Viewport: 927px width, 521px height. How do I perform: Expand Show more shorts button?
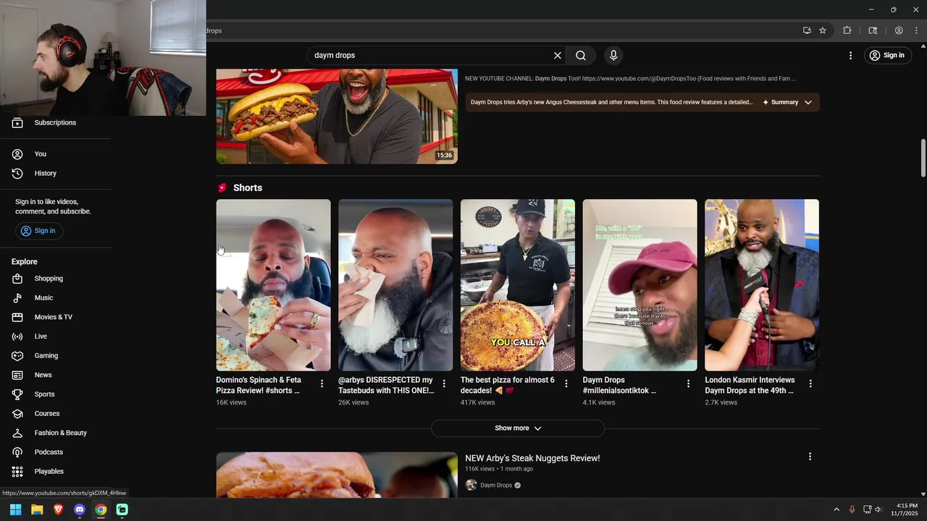coord(518,428)
